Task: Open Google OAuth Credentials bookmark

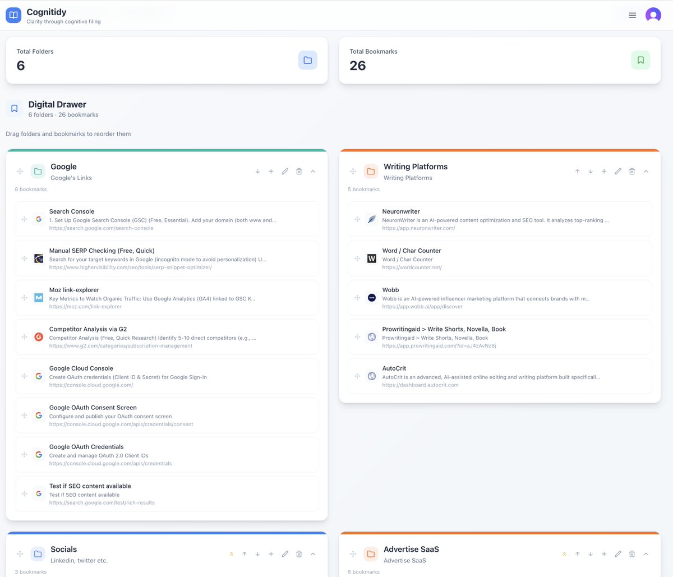Action: [x=167, y=455]
